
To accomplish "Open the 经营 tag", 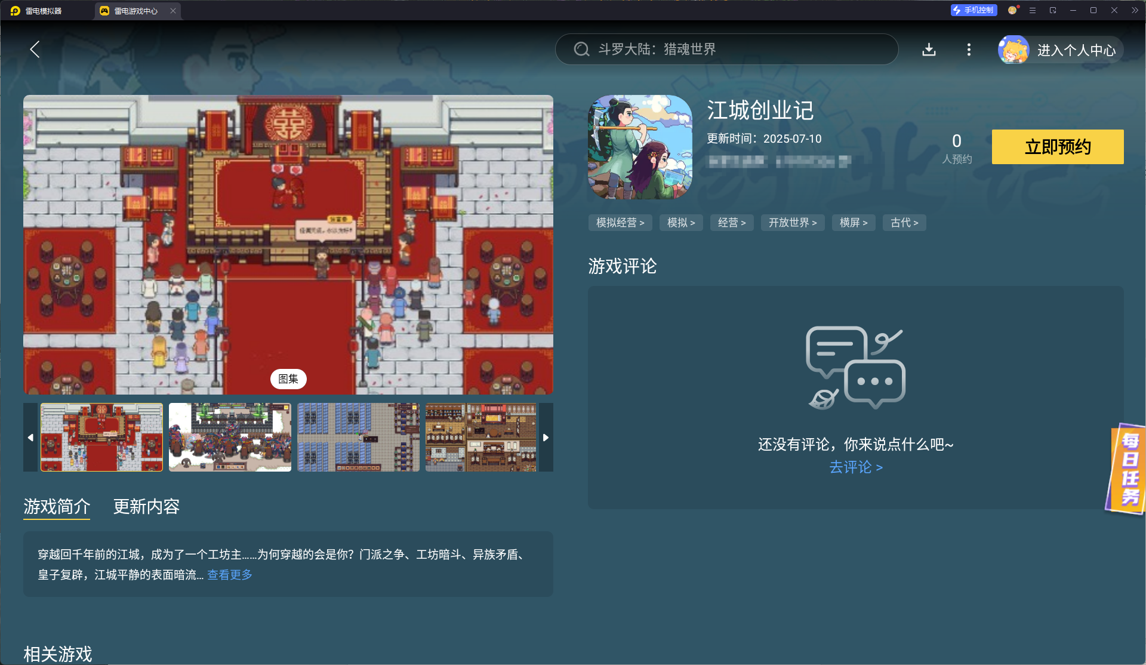I will 732,223.
